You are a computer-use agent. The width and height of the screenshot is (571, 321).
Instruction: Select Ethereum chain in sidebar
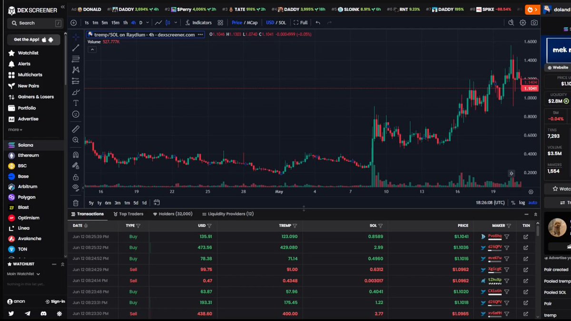[x=29, y=155]
